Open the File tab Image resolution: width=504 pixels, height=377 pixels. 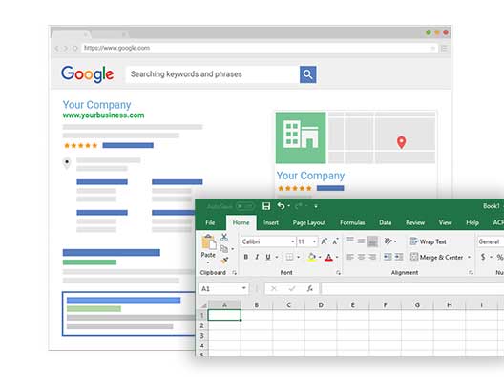point(210,222)
